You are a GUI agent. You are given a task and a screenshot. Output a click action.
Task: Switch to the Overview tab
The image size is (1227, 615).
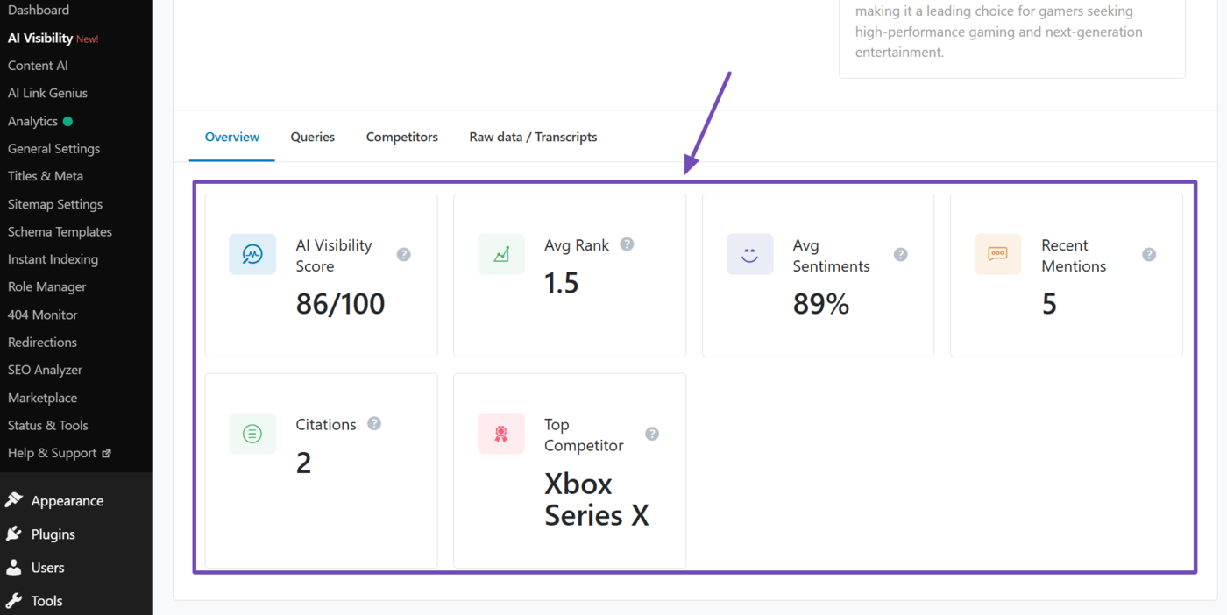pyautogui.click(x=232, y=137)
